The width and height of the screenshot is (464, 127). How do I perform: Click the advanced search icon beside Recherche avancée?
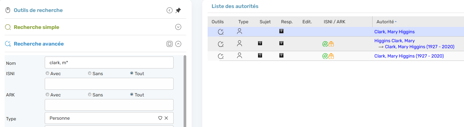[8, 44]
